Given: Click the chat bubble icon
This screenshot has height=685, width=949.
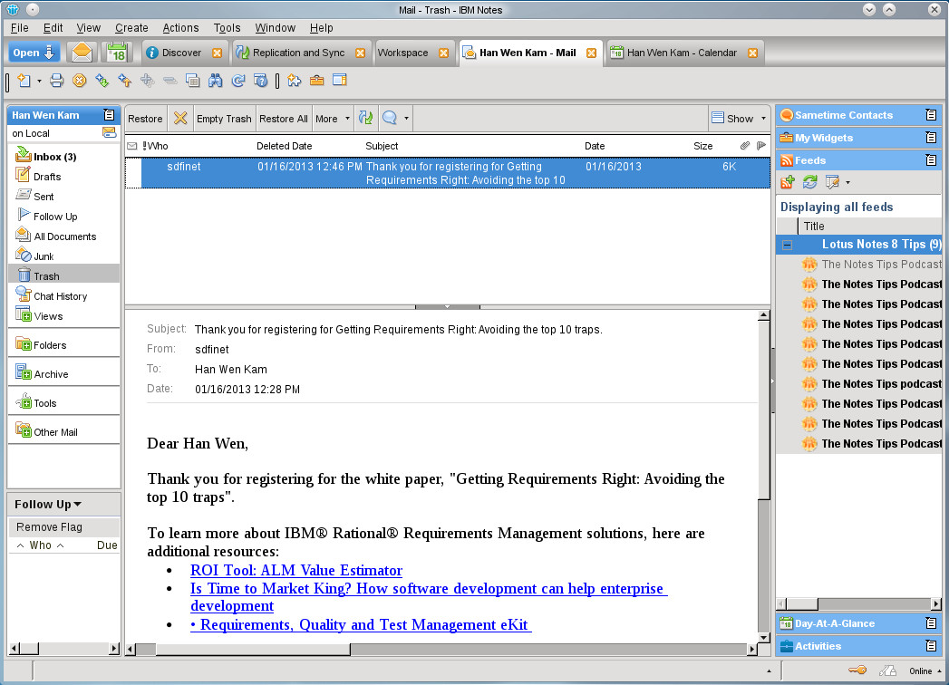Looking at the screenshot, I should (390, 118).
